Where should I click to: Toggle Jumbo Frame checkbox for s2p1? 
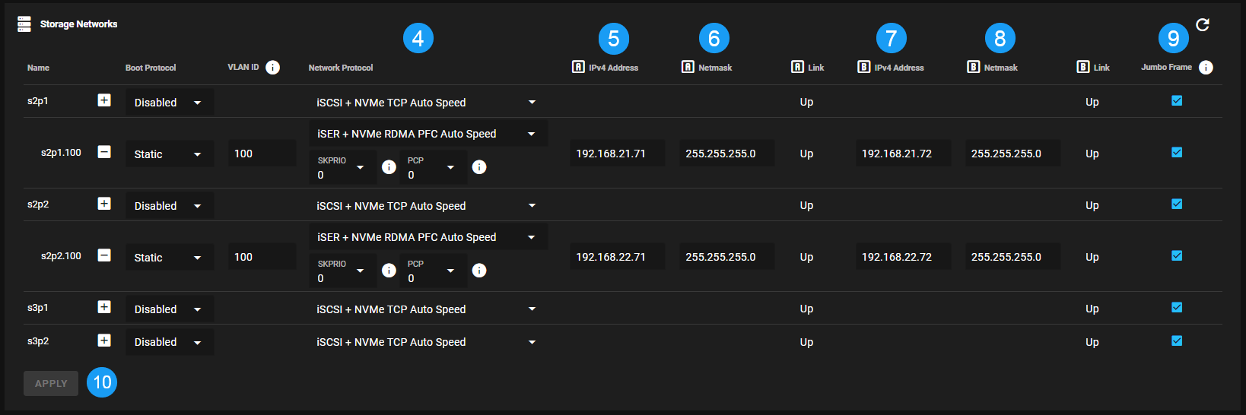(1177, 100)
